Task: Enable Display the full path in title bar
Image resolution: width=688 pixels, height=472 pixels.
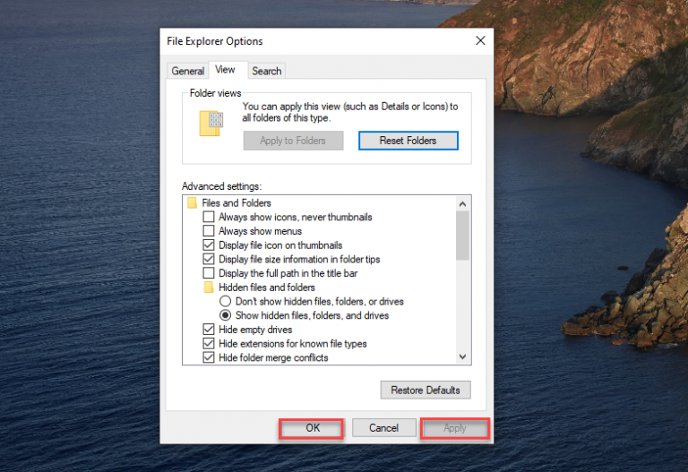Action: pos(209,273)
